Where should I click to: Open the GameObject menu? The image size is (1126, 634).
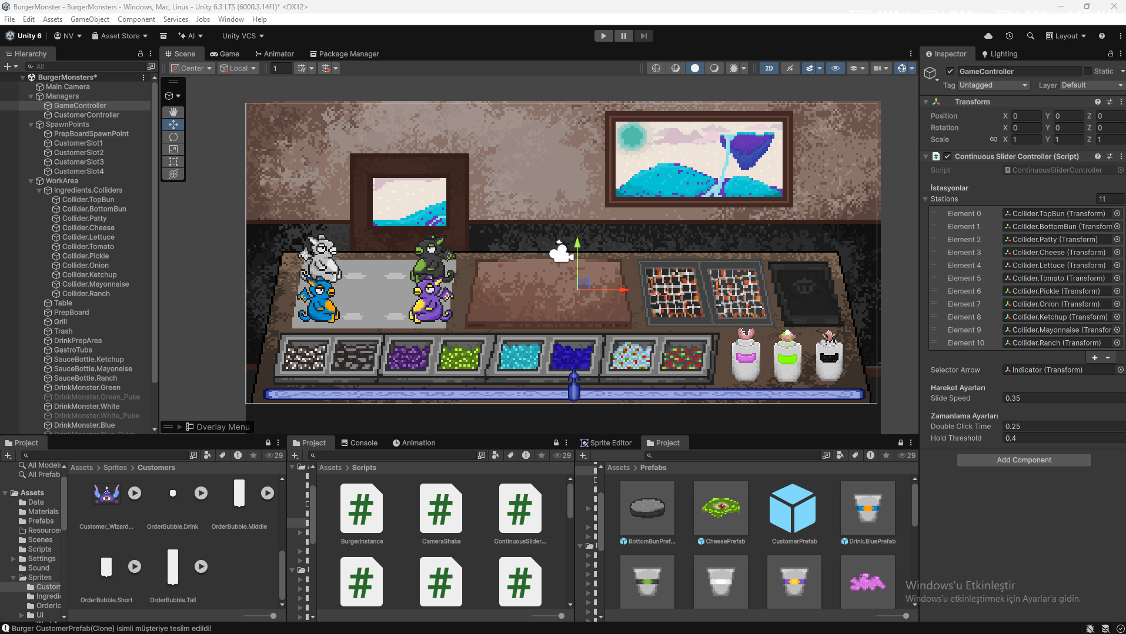pos(89,19)
